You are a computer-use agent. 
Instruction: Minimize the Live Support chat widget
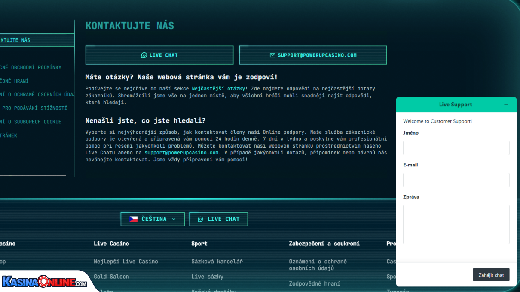506,105
